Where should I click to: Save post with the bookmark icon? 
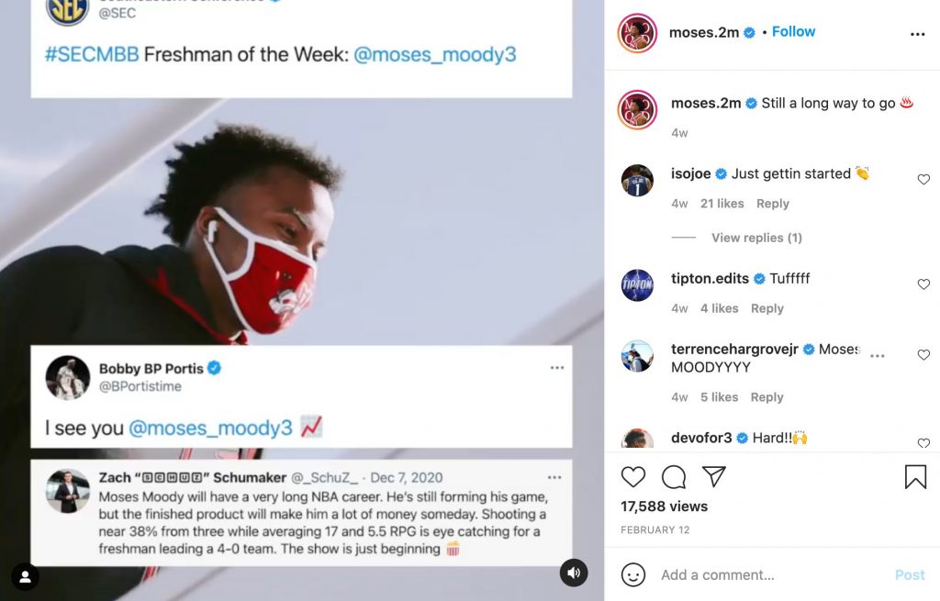point(915,477)
